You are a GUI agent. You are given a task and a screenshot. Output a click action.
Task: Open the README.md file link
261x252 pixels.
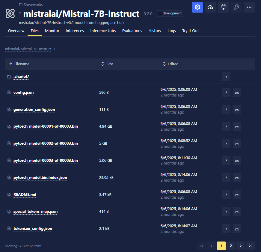(x=25, y=194)
